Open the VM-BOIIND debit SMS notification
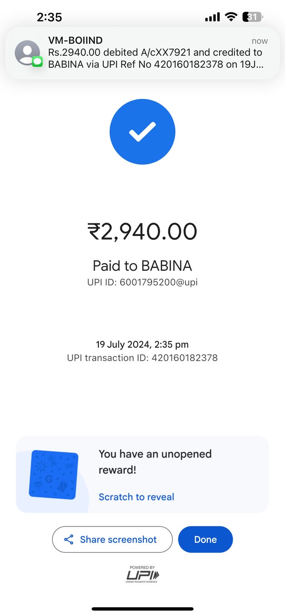The image size is (285, 616). (x=154, y=53)
